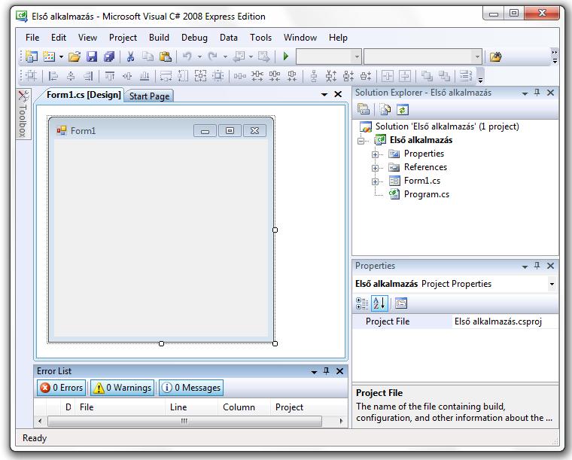
Task: Click the Copy icon
Action: (x=148, y=56)
